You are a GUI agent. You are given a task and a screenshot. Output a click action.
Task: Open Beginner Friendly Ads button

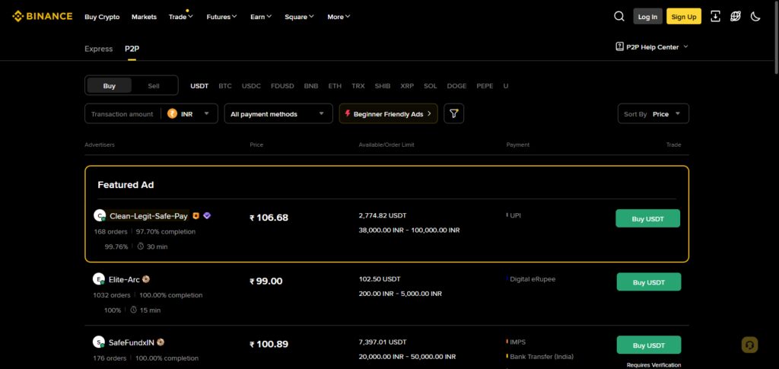coord(388,113)
